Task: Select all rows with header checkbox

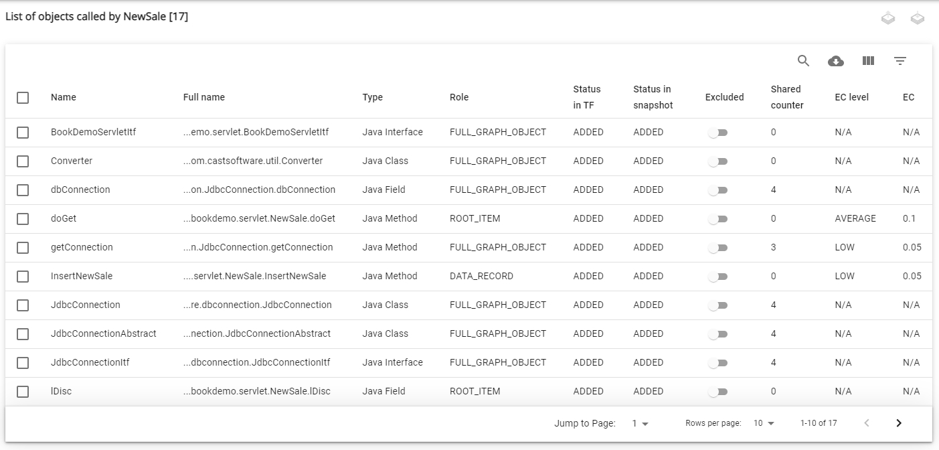Action: [x=23, y=98]
